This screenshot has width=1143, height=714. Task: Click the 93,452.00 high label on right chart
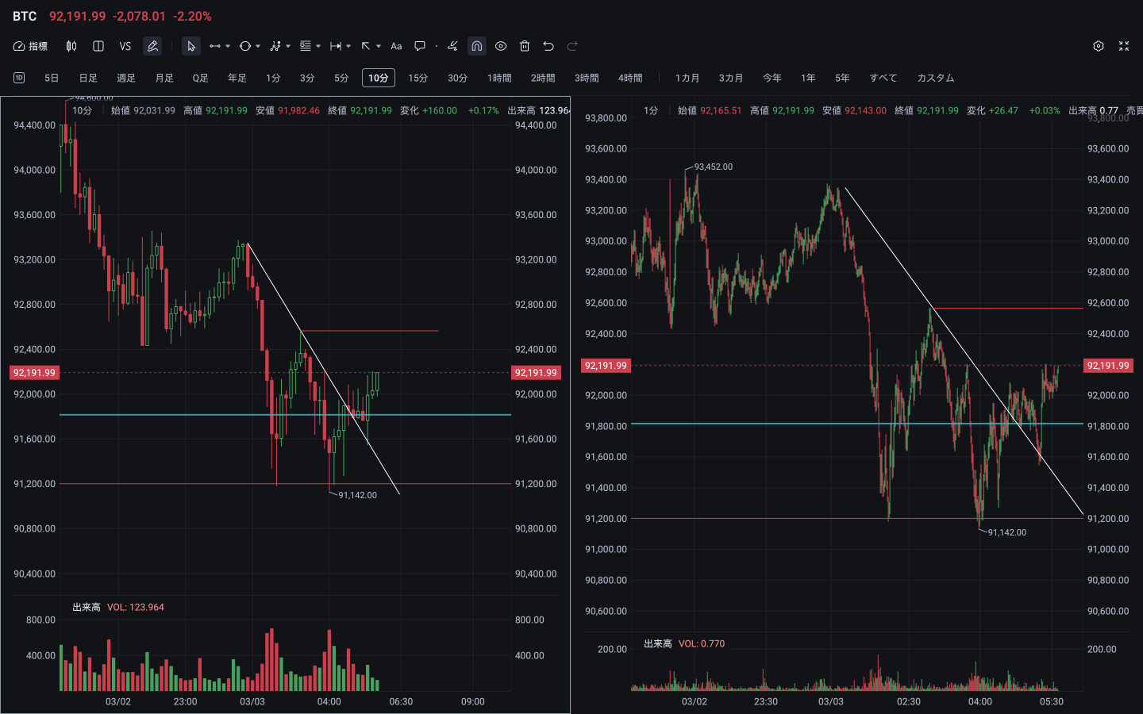tap(714, 167)
